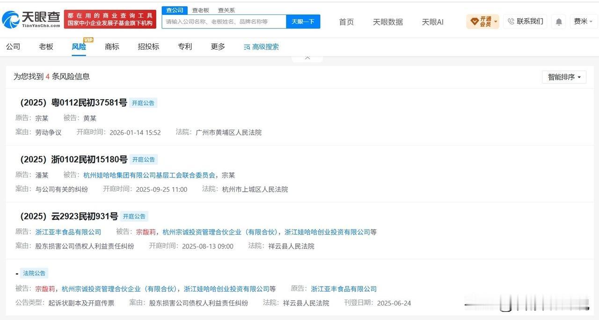Viewport: 599px width, 320px height.
Task: Open the notification bell icon
Action: (559, 22)
